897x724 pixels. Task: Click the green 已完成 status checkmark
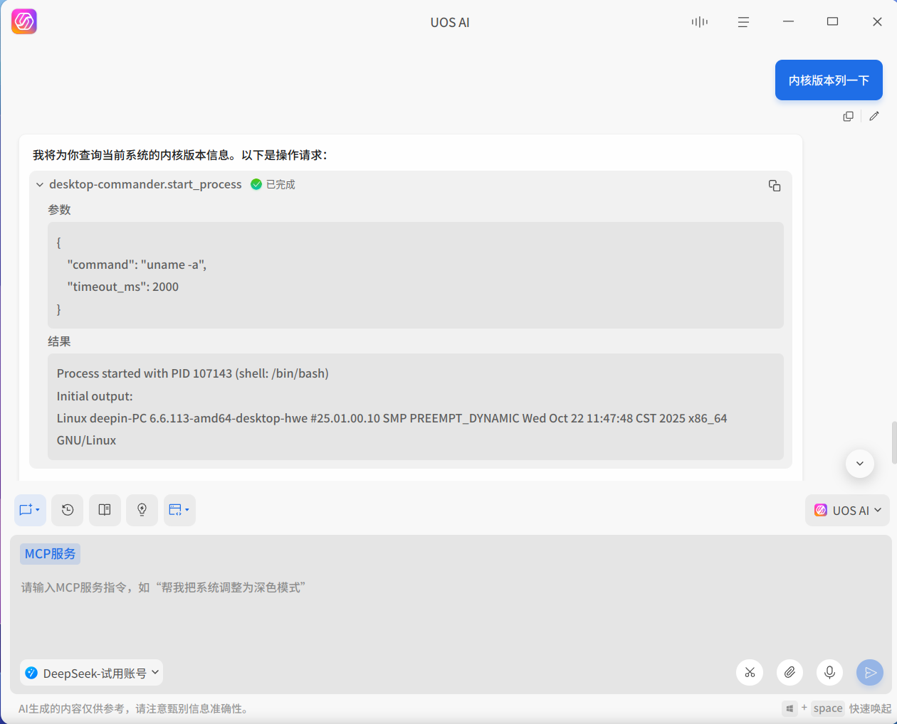[x=256, y=184]
